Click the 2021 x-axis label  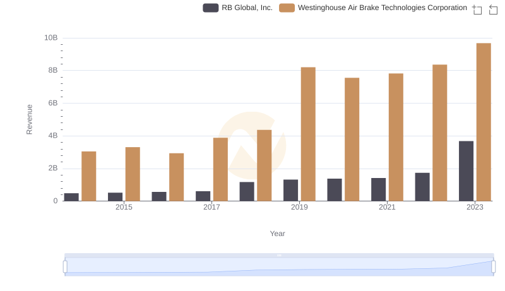click(387, 207)
